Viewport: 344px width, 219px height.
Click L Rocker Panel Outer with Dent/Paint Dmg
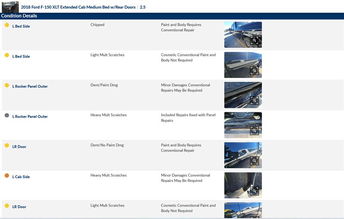[x=30, y=86]
